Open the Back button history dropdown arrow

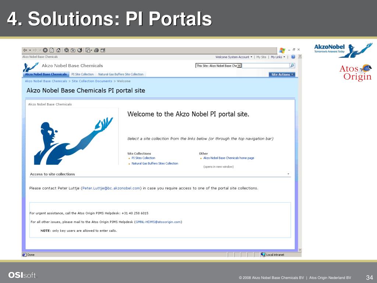point(30,50)
